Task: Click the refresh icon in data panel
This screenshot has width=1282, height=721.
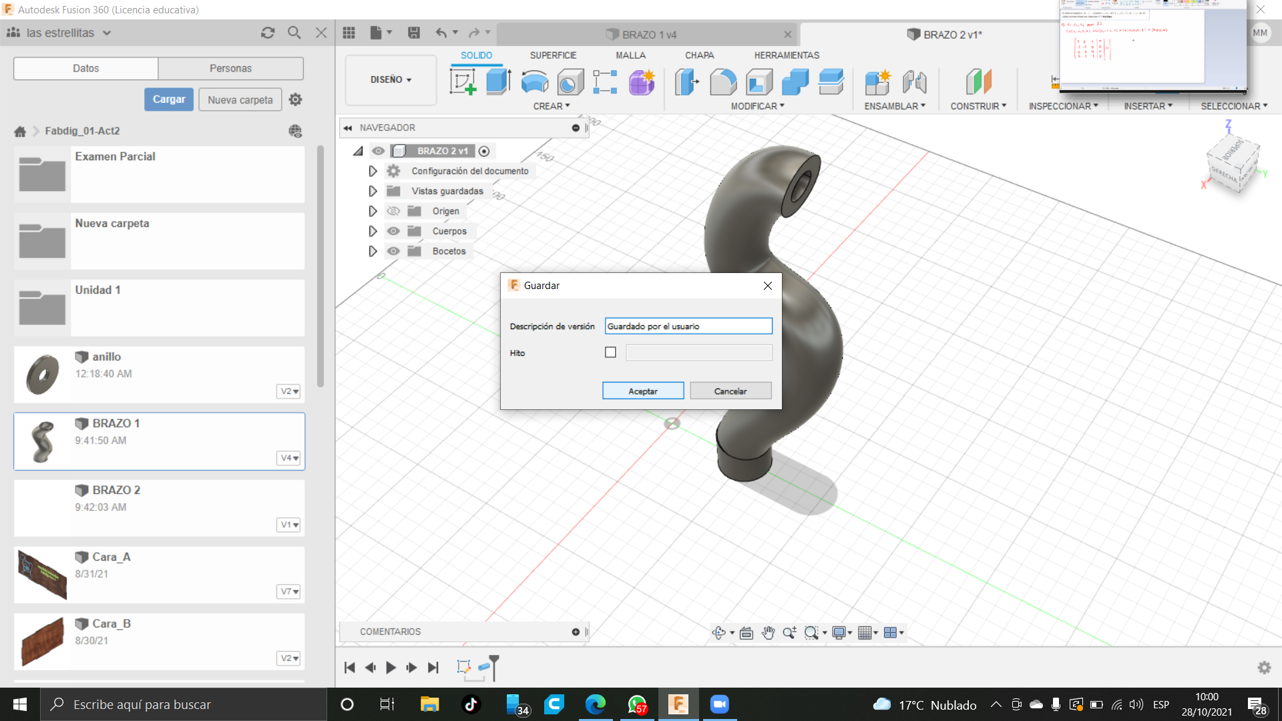Action: (268, 33)
